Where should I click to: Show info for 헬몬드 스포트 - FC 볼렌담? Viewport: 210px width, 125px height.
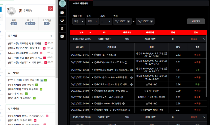click(x=123, y=103)
